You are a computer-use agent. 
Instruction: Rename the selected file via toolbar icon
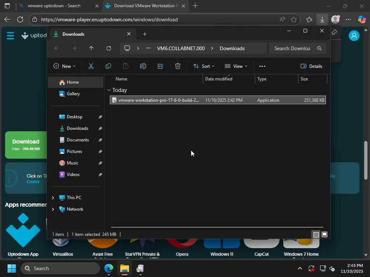143,66
